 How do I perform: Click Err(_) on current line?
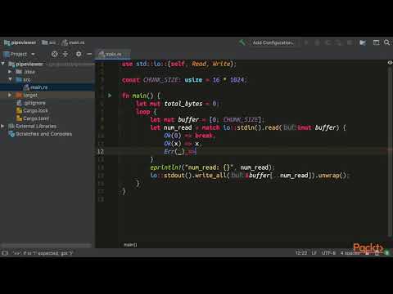(174, 151)
